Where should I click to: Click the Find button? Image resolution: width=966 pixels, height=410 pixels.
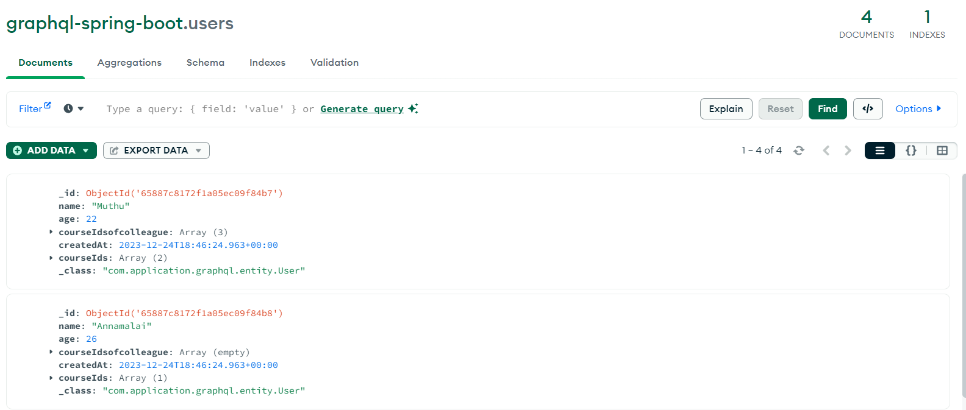click(828, 108)
